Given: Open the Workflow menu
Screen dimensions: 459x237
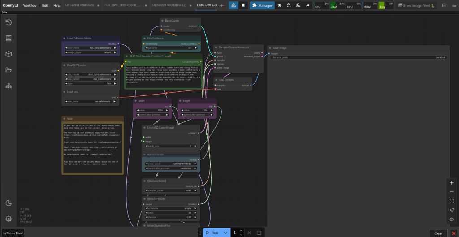Looking at the screenshot, I should point(30,5).
